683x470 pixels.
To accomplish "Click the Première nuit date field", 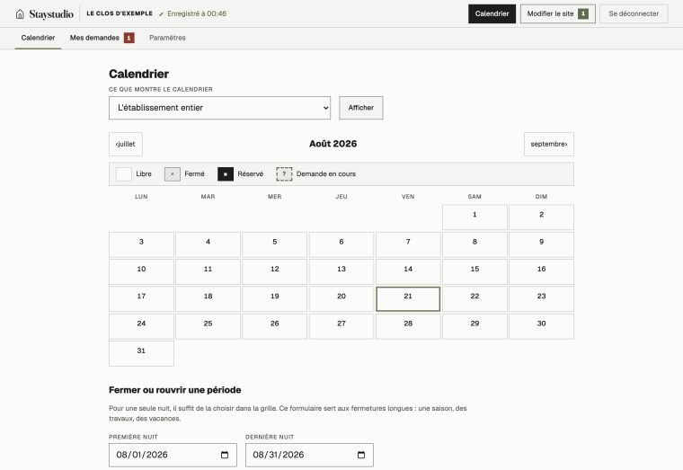I will pos(173,455).
